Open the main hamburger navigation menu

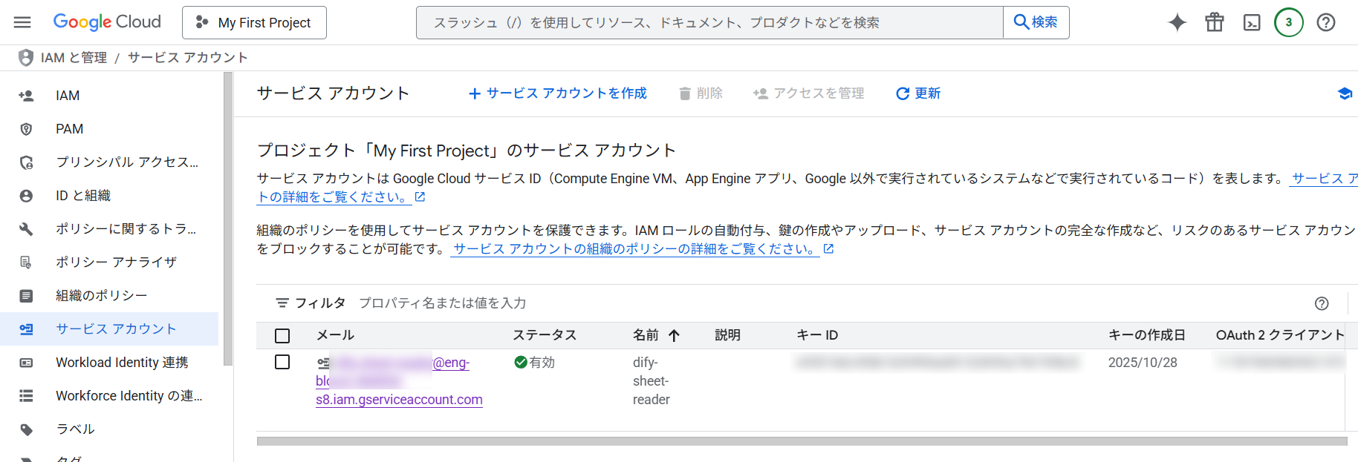coord(22,22)
